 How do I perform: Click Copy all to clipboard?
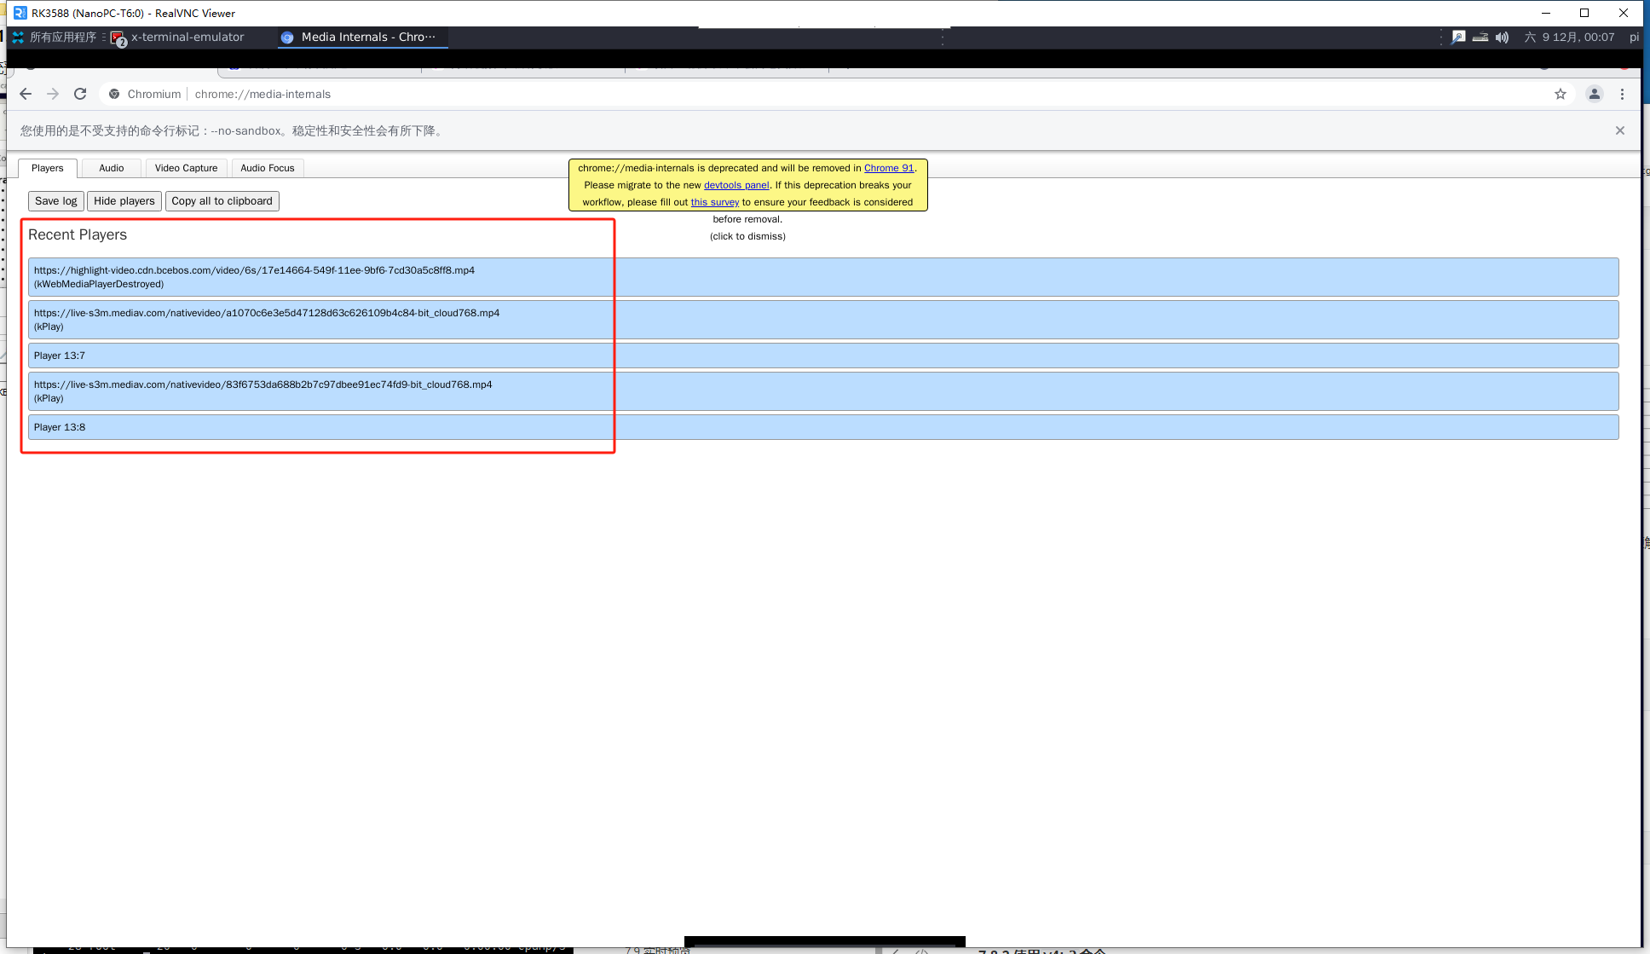click(x=222, y=201)
